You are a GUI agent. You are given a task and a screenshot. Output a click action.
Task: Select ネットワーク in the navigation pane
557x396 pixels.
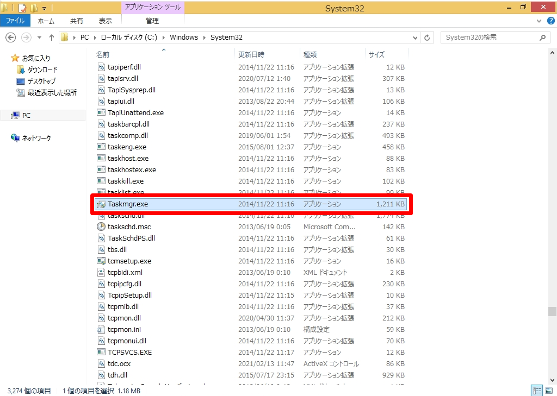tap(36, 138)
